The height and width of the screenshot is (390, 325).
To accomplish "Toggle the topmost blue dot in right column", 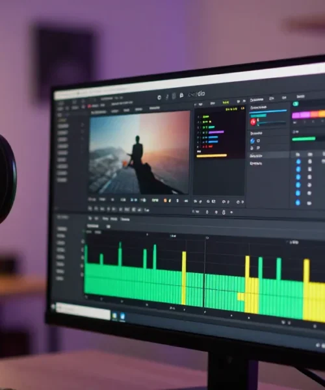I will [x=298, y=162].
